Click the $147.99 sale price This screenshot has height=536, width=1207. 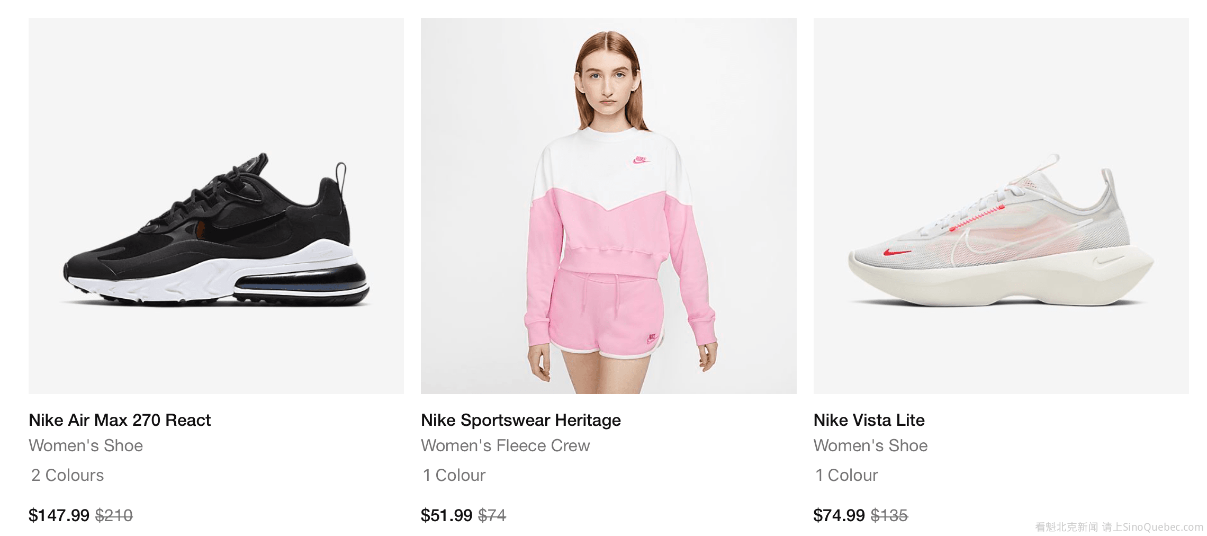tap(59, 515)
